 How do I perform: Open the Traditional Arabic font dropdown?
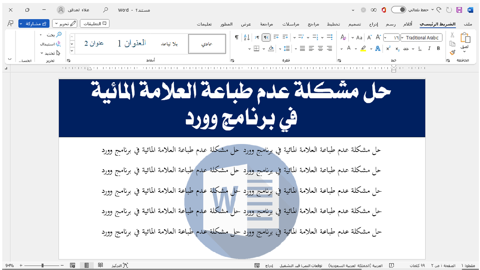tap(403, 38)
